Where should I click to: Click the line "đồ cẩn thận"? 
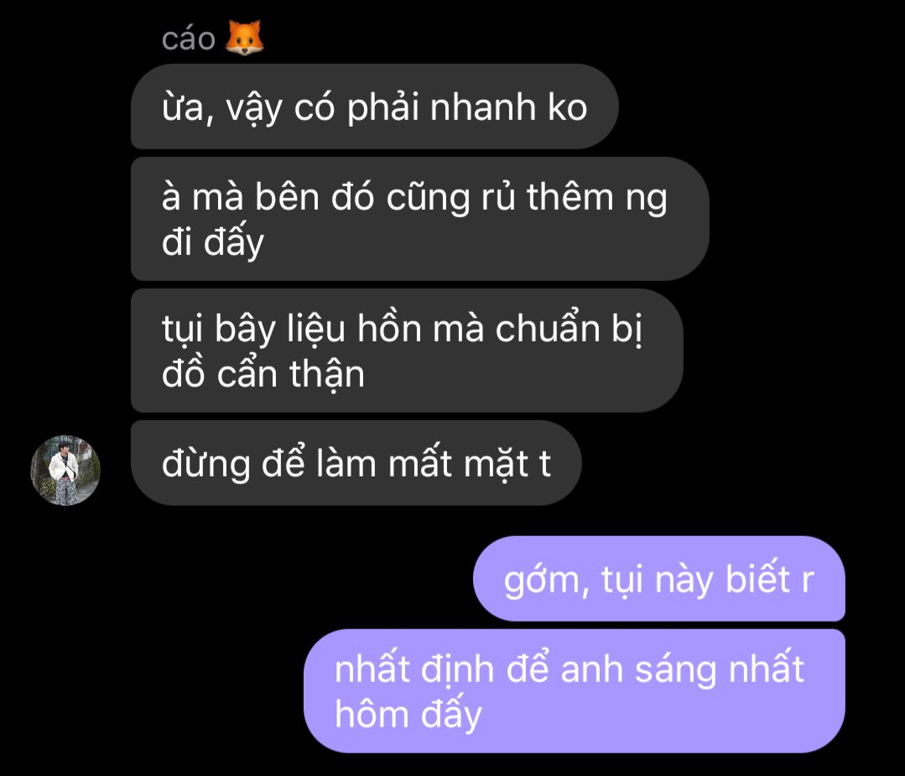click(263, 373)
